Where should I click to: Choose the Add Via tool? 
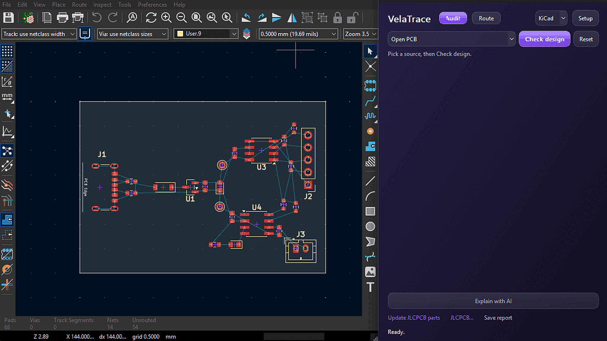pos(370,131)
